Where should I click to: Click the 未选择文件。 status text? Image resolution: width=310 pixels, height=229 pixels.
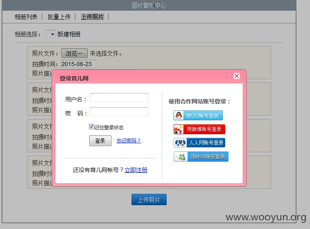tap(106, 53)
